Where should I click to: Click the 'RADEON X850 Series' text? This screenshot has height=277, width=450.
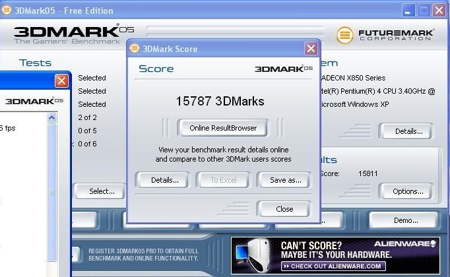click(x=353, y=78)
